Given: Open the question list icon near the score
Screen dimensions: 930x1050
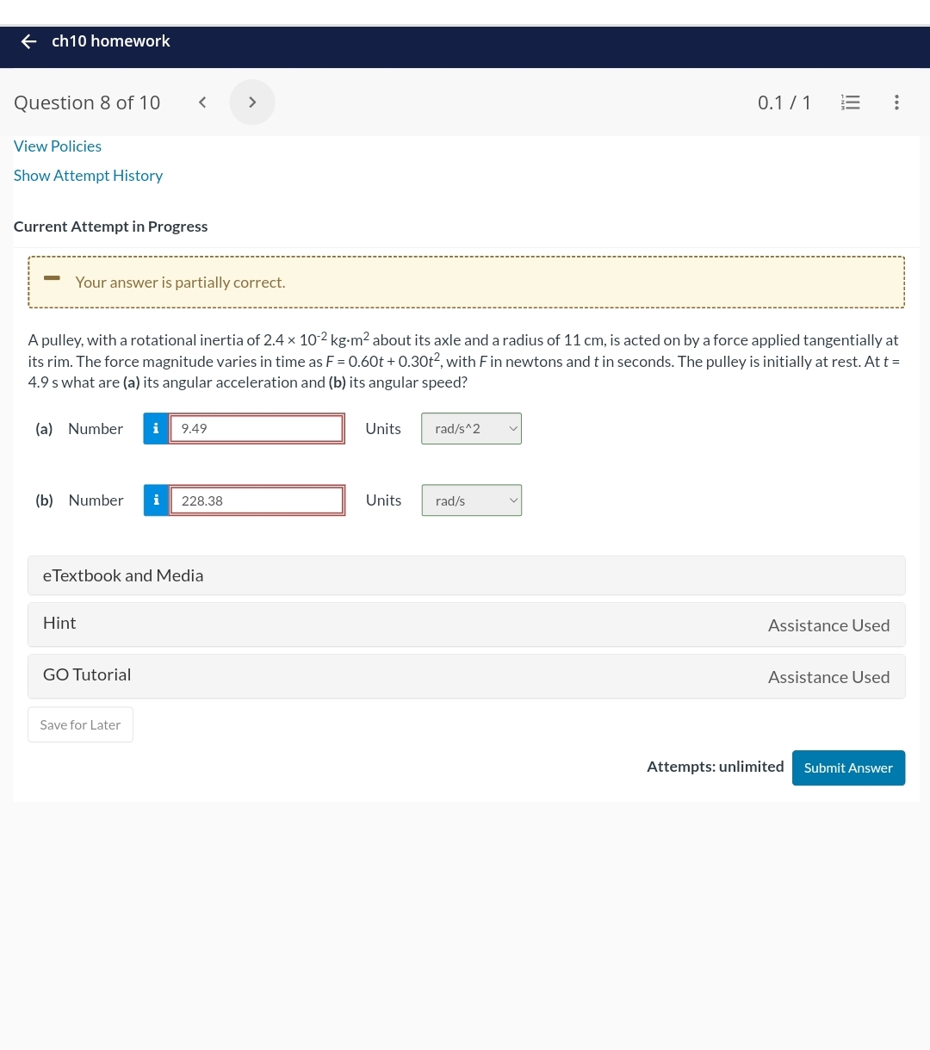Looking at the screenshot, I should [851, 102].
